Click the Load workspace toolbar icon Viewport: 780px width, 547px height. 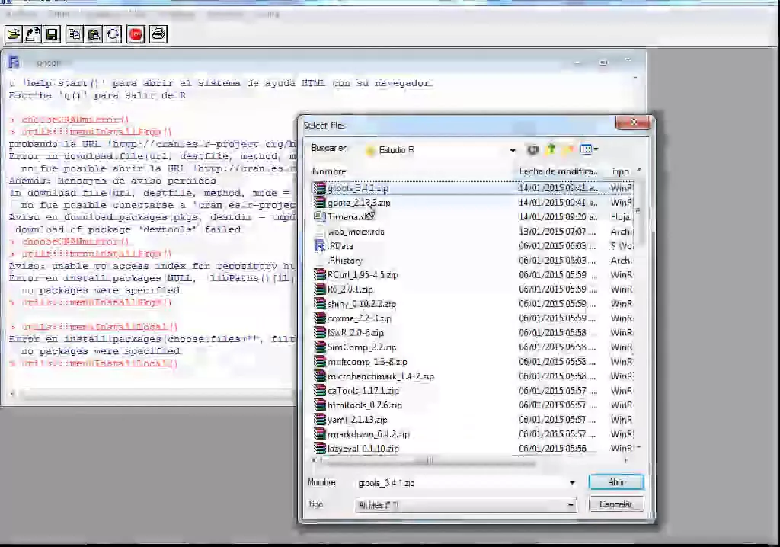tap(33, 34)
